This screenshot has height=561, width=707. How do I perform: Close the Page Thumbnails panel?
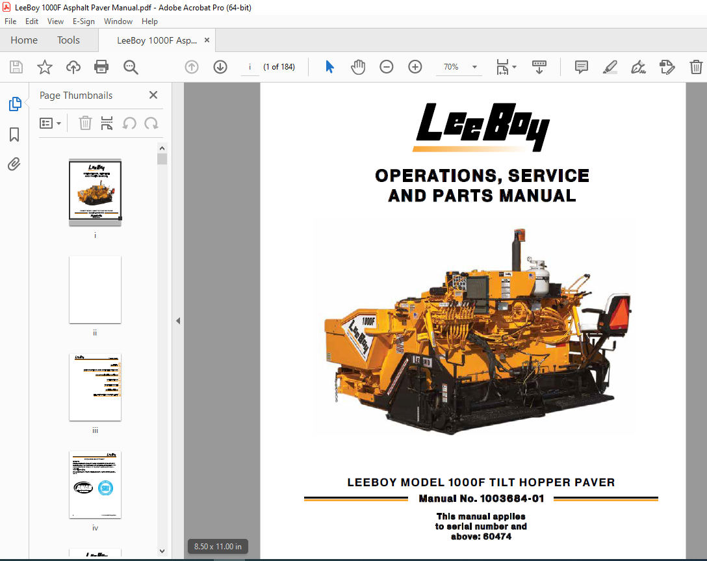153,95
